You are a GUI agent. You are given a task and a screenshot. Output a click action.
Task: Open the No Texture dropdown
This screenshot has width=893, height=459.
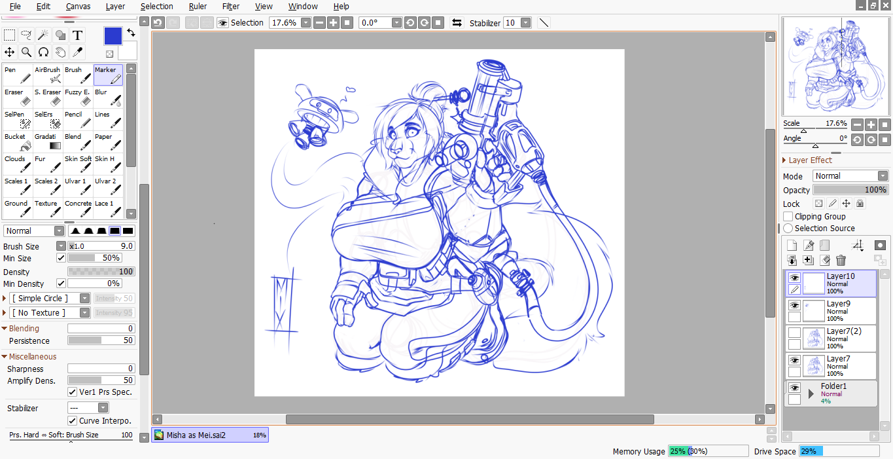pos(50,312)
